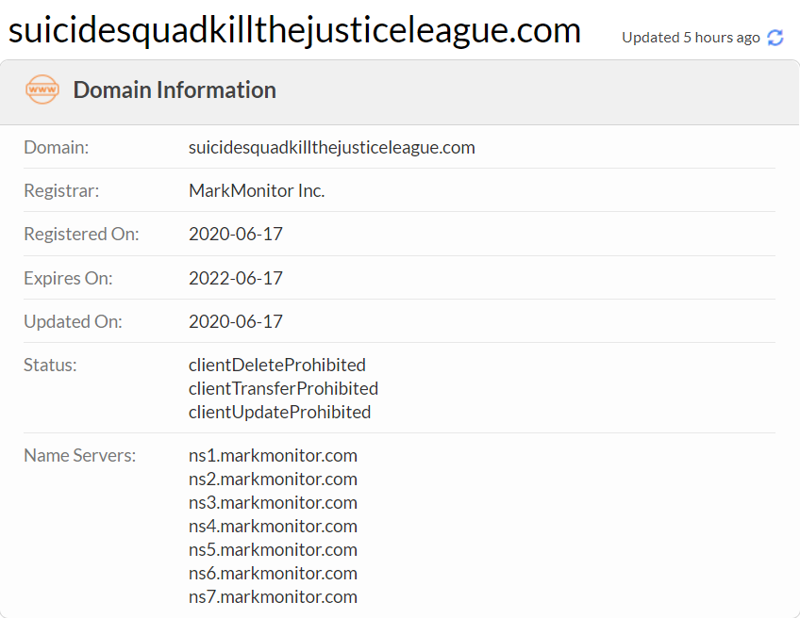The width and height of the screenshot is (800, 618).
Task: Click the Domain Information heading
Action: (175, 90)
